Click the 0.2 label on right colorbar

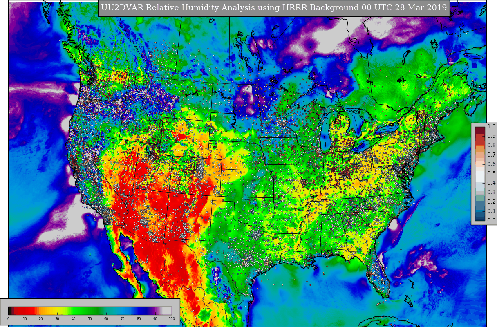(x=491, y=202)
